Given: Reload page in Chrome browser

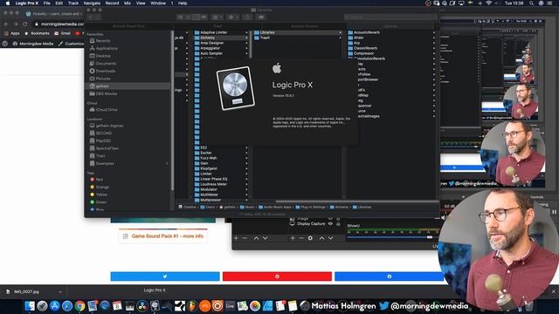Looking at the screenshot, I should 25,24.
